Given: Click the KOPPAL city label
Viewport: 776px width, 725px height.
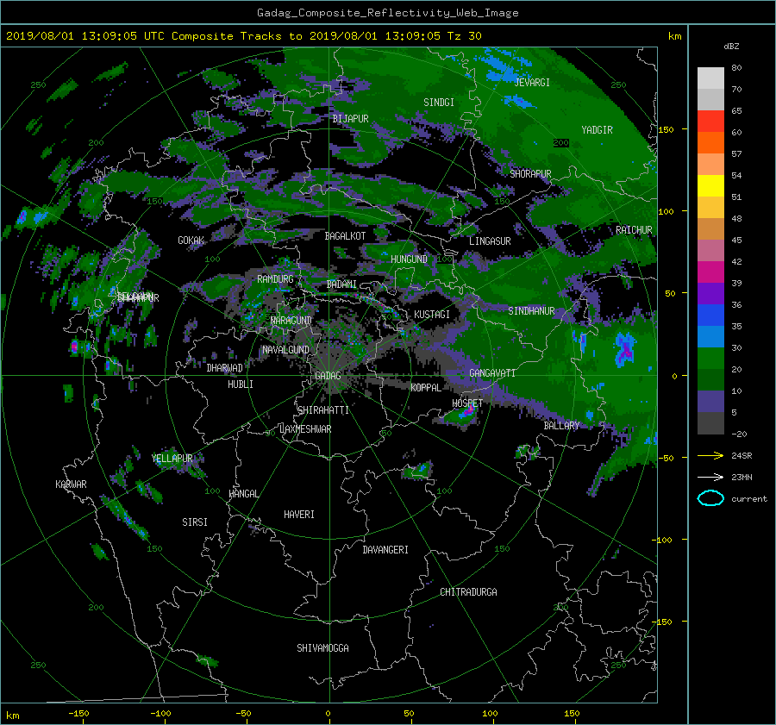Looking at the screenshot, I should click(426, 388).
